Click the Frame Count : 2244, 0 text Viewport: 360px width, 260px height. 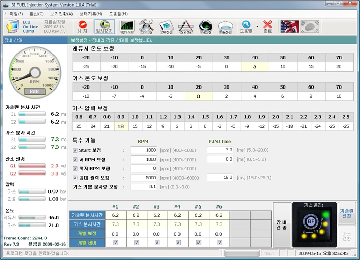click(26, 238)
